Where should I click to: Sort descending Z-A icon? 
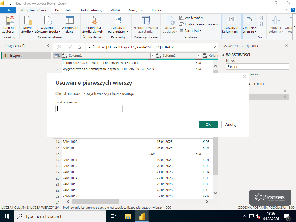coord(261,24)
